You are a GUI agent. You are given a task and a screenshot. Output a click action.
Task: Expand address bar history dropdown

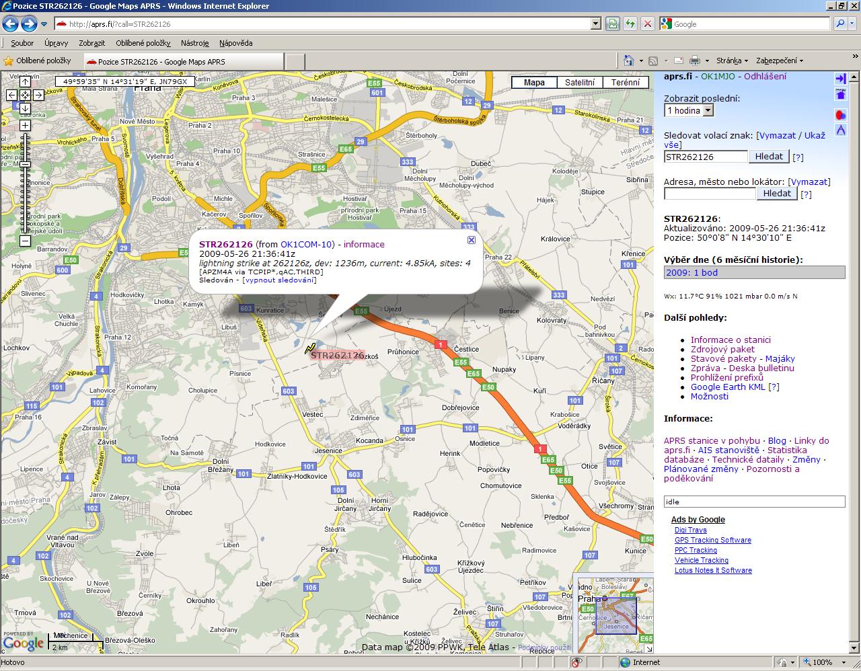[596, 24]
